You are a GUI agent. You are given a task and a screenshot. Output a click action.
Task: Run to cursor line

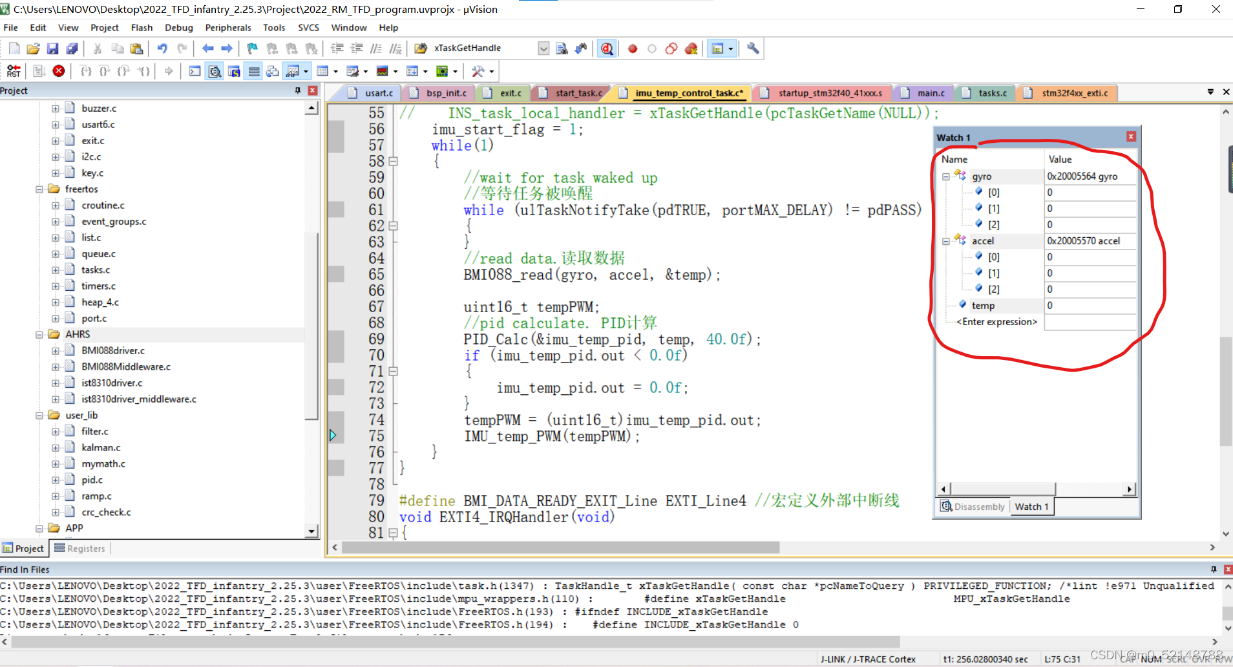(x=144, y=71)
